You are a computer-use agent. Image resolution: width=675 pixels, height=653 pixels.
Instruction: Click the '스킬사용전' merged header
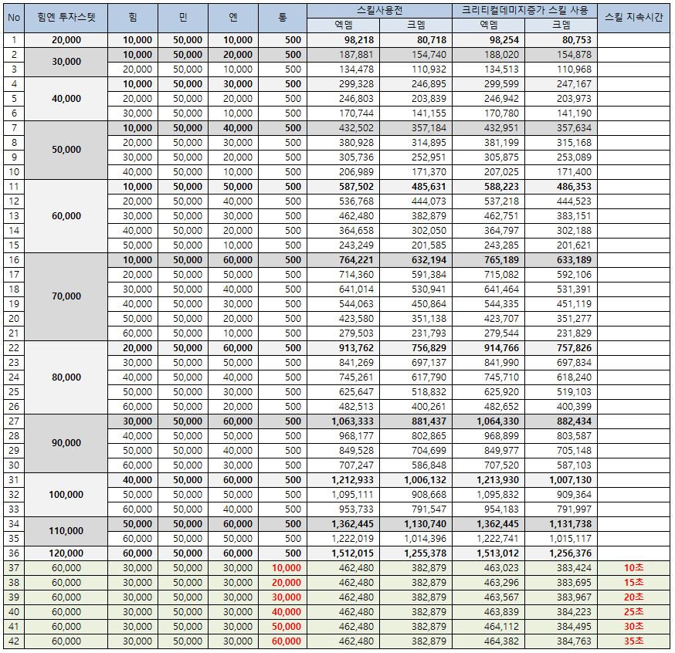(379, 10)
